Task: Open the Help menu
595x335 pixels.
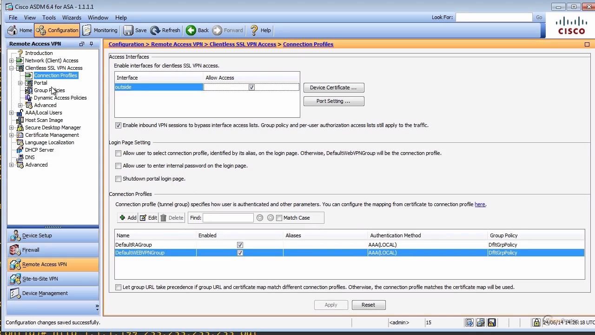Action: click(121, 18)
